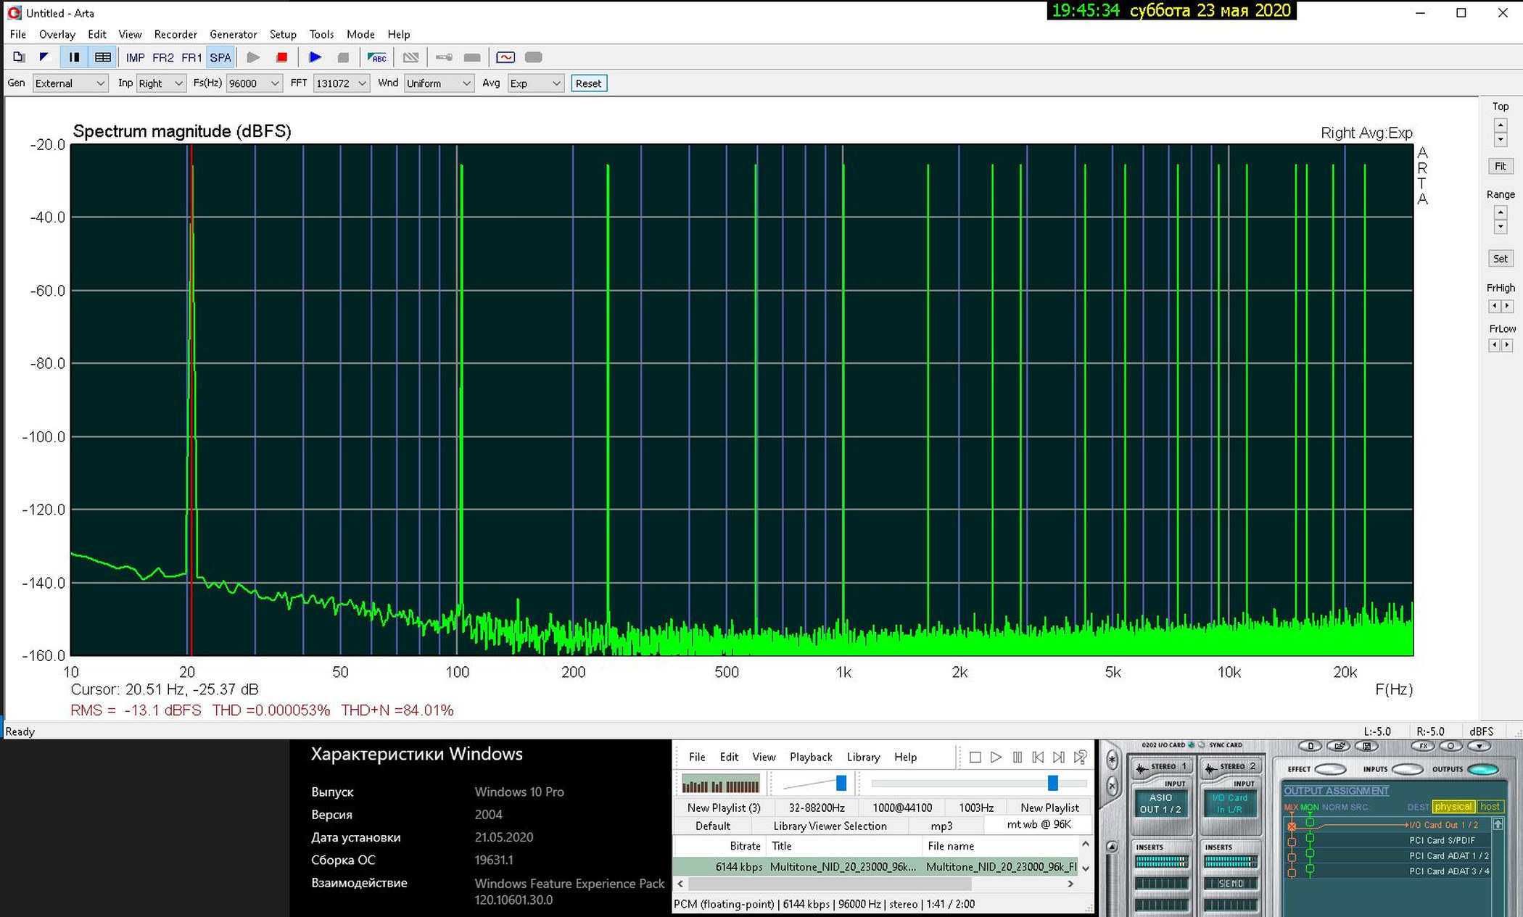The image size is (1523, 917).
Task: Click the New document icon in Arta toolbar
Action: pos(19,57)
